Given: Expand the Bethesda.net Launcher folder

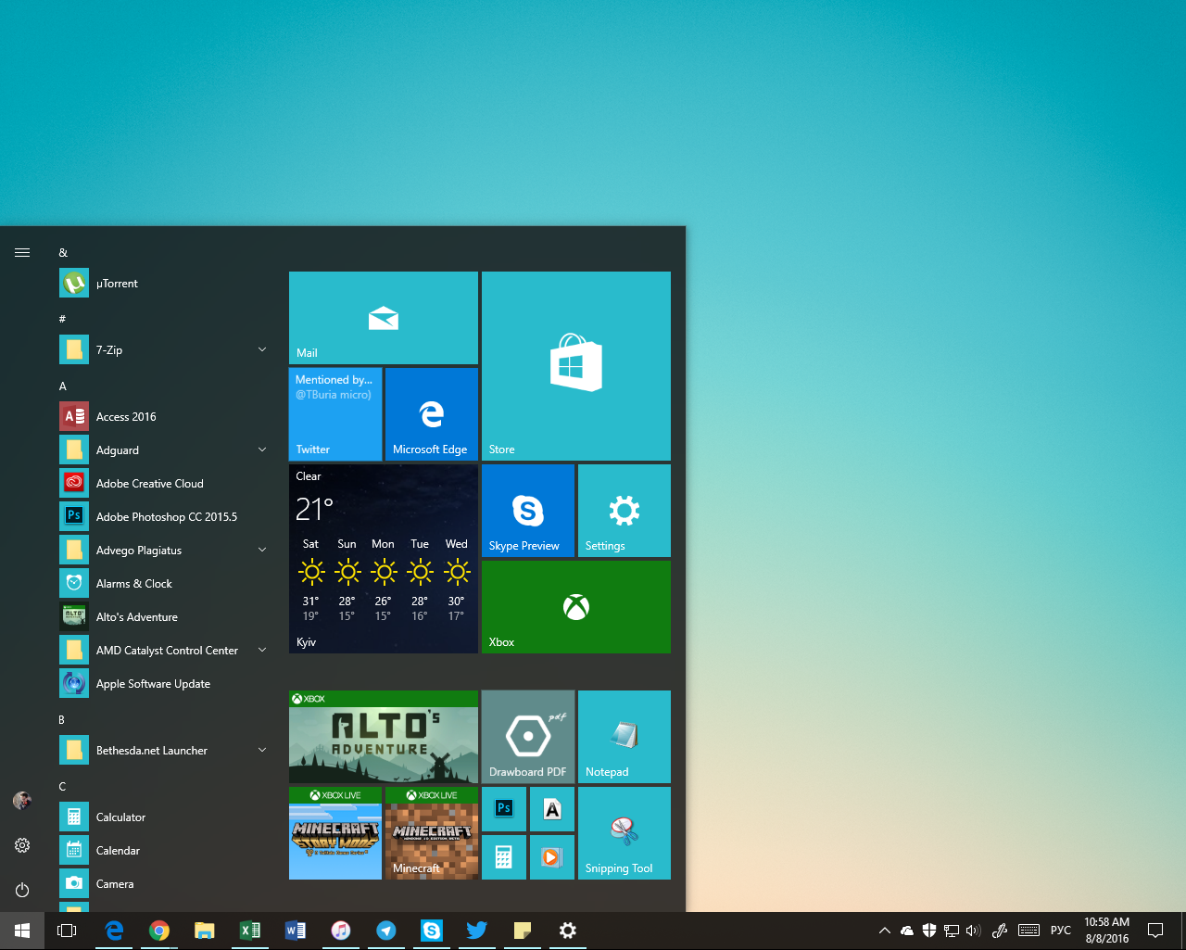Looking at the screenshot, I should point(163,751).
